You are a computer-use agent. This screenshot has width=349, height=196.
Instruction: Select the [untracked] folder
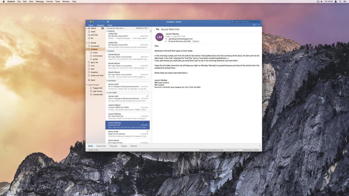[x=95, y=46]
